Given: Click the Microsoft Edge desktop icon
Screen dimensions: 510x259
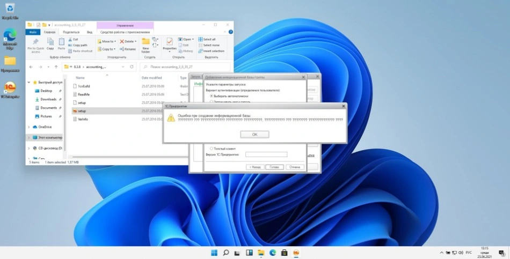Looking at the screenshot, I should 10,38.
